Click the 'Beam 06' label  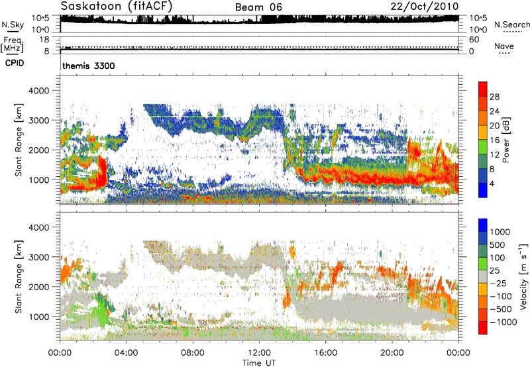click(258, 7)
